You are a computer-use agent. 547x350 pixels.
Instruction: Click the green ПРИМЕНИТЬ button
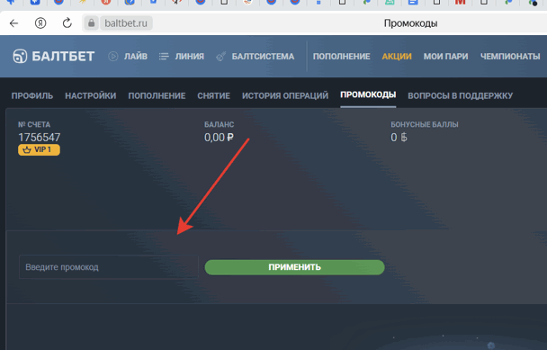coord(295,267)
